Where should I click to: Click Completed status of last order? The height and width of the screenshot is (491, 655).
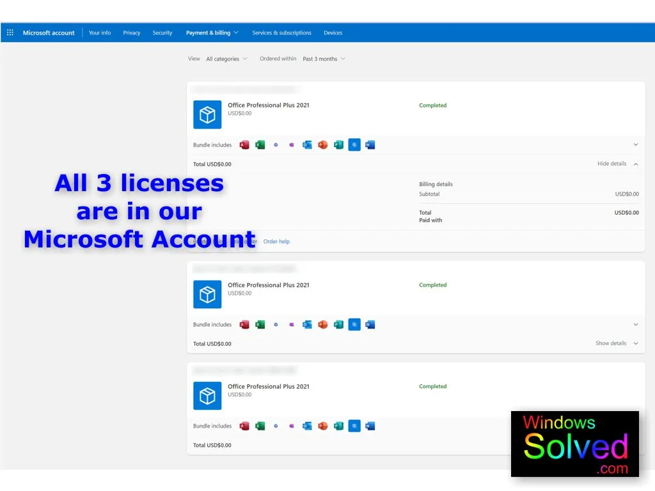[433, 386]
